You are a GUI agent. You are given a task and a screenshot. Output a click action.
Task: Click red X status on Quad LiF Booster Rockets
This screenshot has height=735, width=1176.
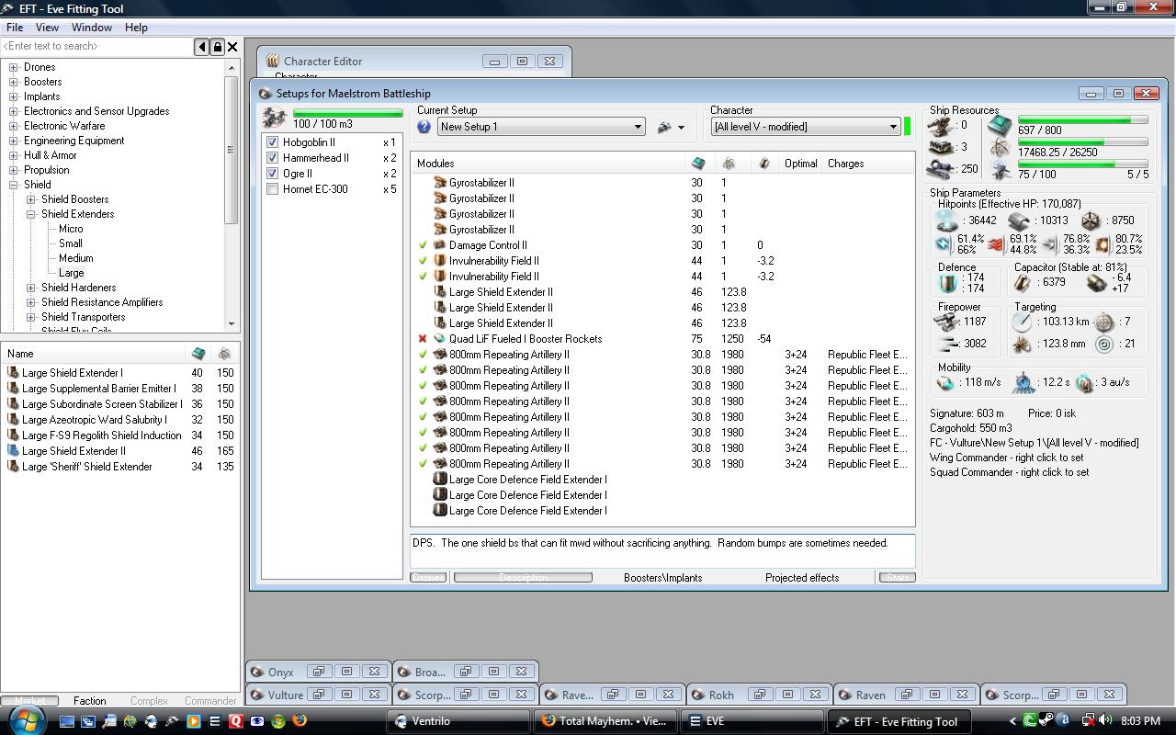point(423,339)
